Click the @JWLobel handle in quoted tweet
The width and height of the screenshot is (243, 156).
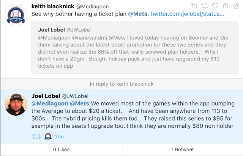coord(79,29)
